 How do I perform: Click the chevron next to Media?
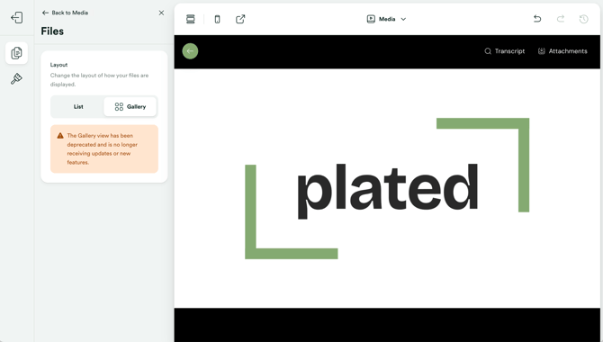[x=403, y=19]
